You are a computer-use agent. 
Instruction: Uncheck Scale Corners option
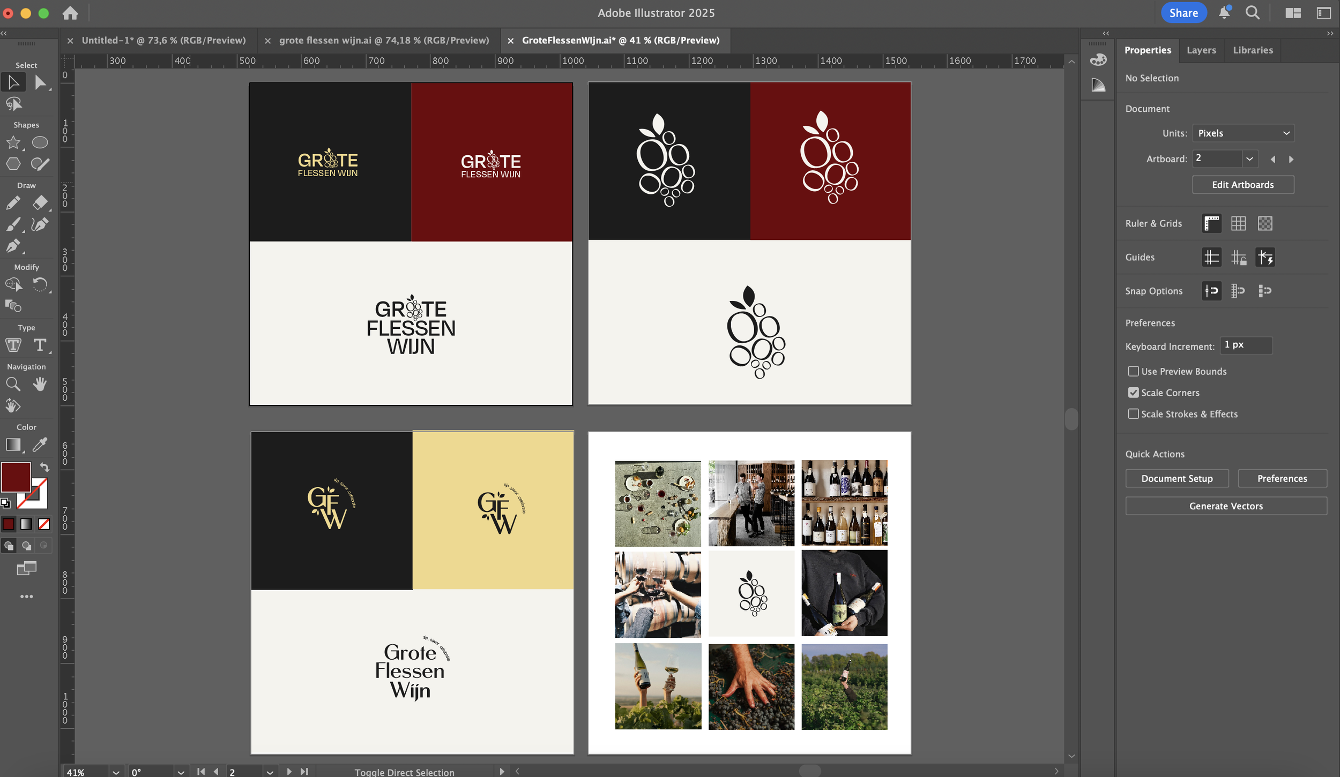pos(1133,393)
